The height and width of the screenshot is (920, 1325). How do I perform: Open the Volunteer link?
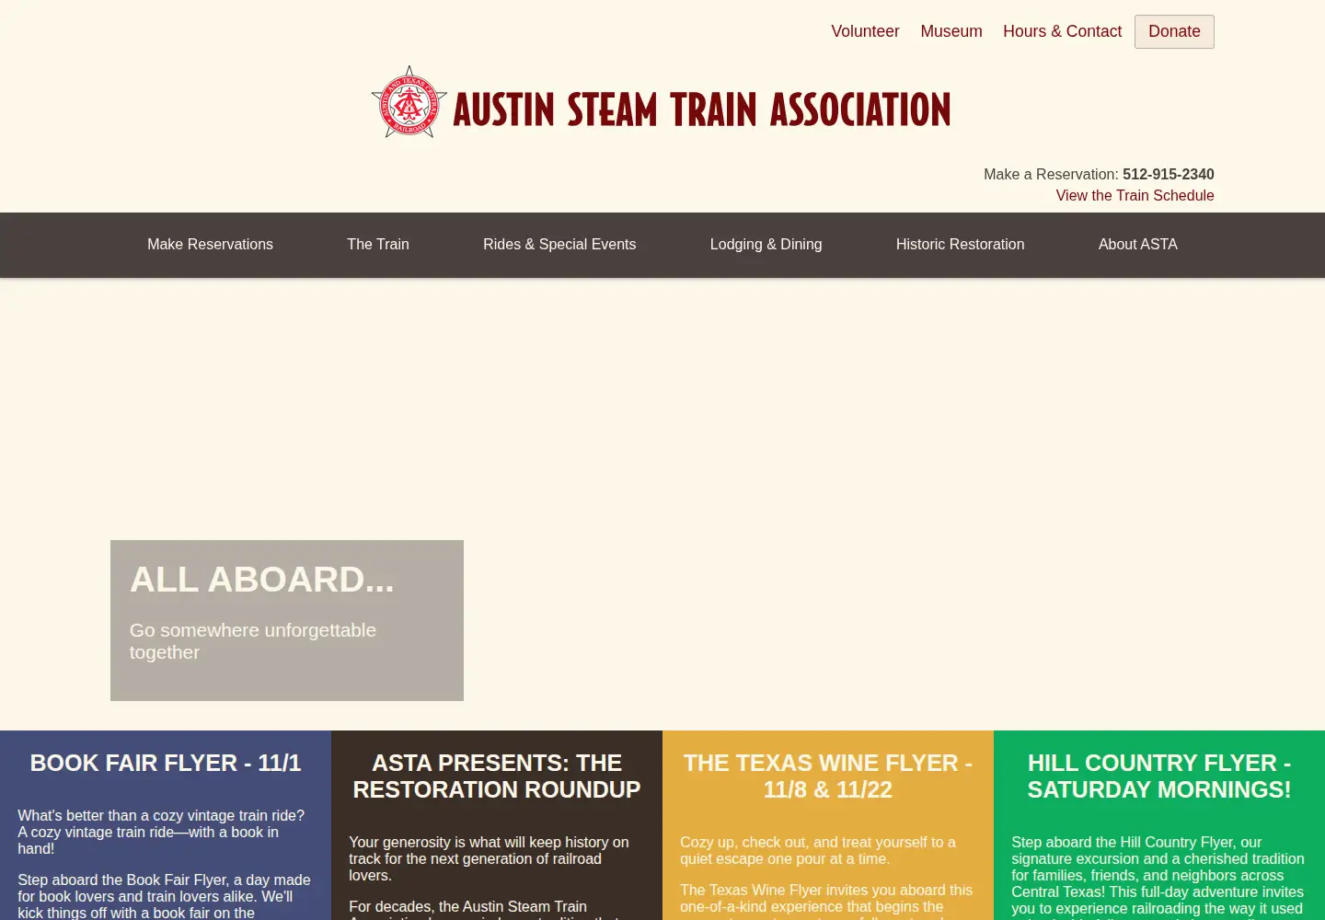(x=865, y=31)
